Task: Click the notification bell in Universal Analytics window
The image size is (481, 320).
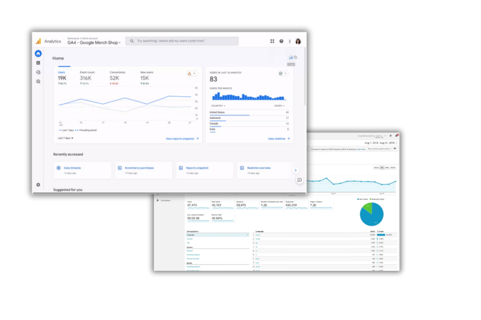Action: point(397,136)
